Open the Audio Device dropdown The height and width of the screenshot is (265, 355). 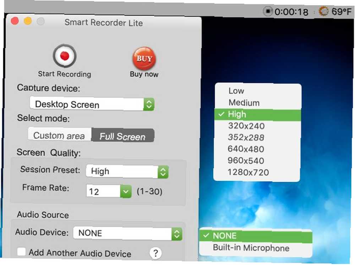[128, 233]
